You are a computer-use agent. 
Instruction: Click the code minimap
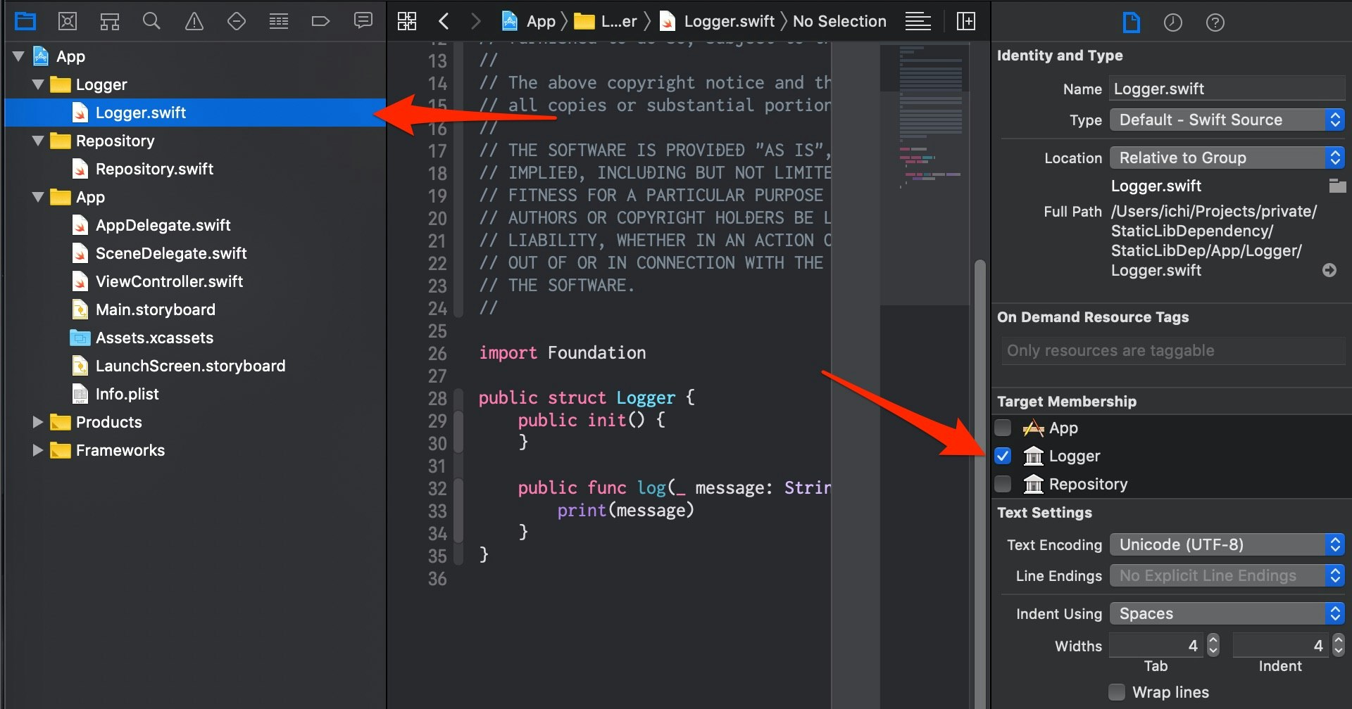pyautogui.click(x=925, y=174)
